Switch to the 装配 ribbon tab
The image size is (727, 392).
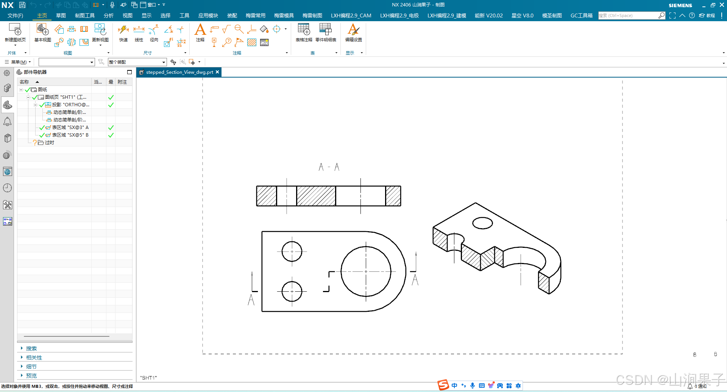point(232,16)
